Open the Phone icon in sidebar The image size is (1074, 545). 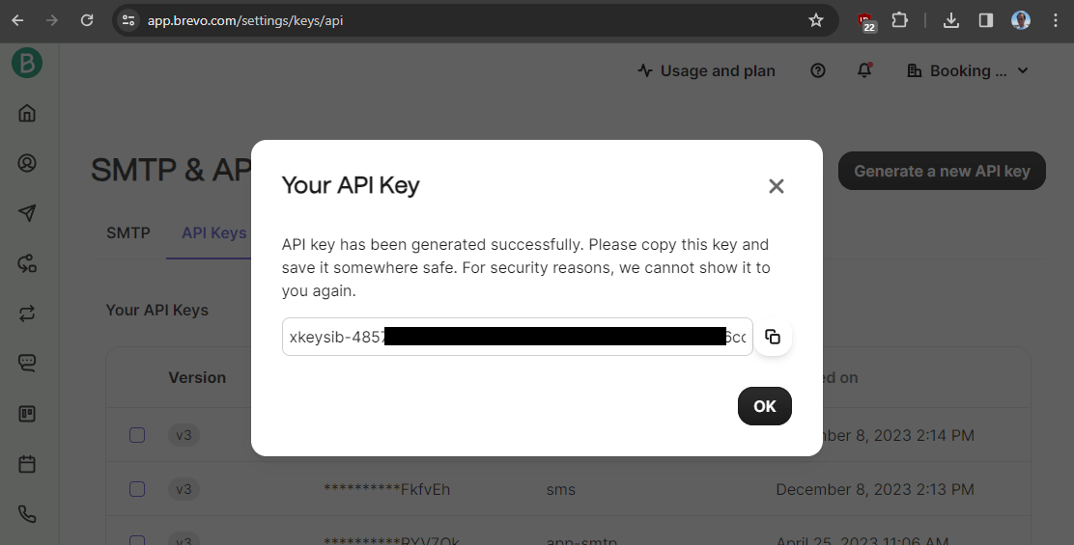pos(27,514)
